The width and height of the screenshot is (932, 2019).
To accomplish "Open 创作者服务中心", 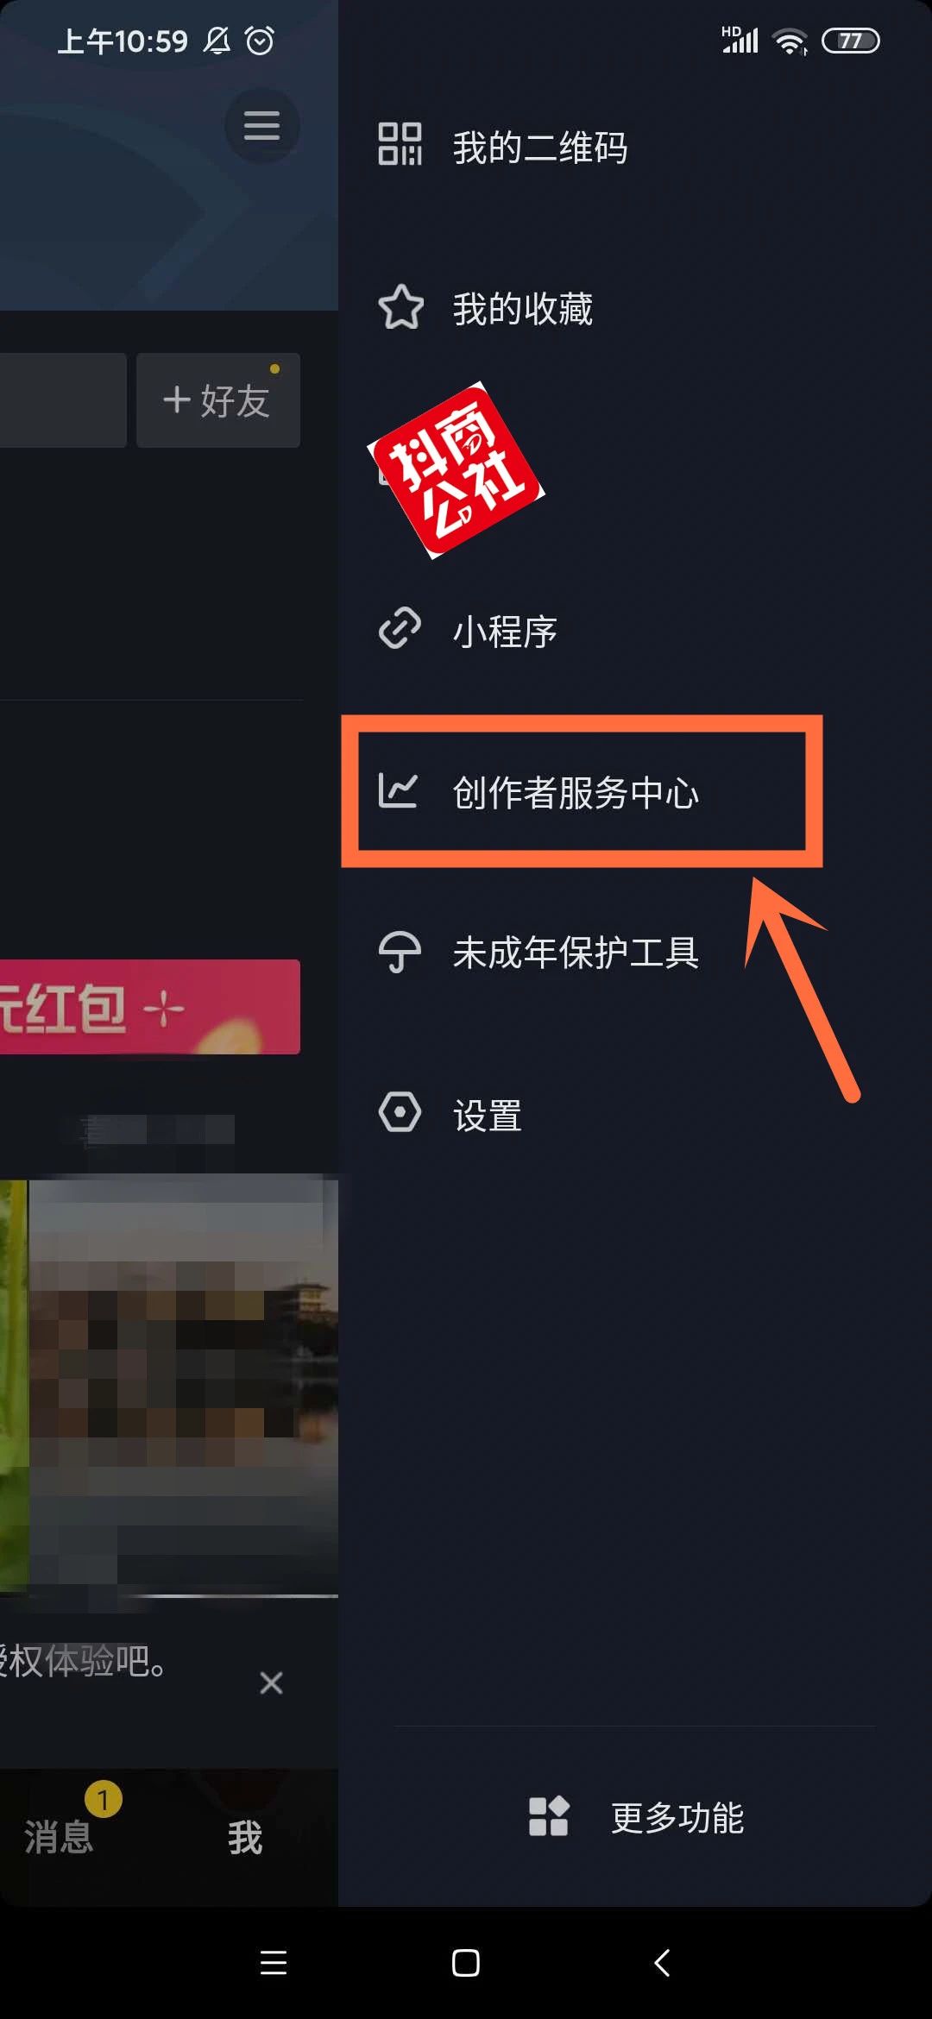I will coord(576,793).
